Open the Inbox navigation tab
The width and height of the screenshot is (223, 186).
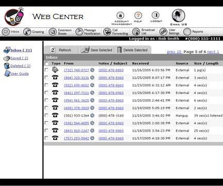click(11, 32)
